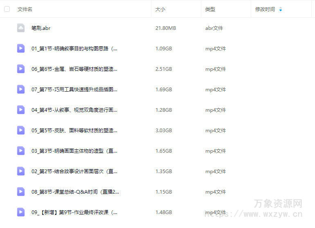Viewport: 315px width, 228px height.
Task: Click video icon for 05_第5节 file
Action: tap(21, 130)
